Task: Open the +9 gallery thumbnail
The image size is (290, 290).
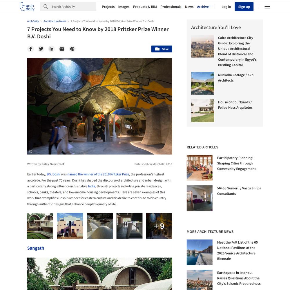Action: coord(159,226)
